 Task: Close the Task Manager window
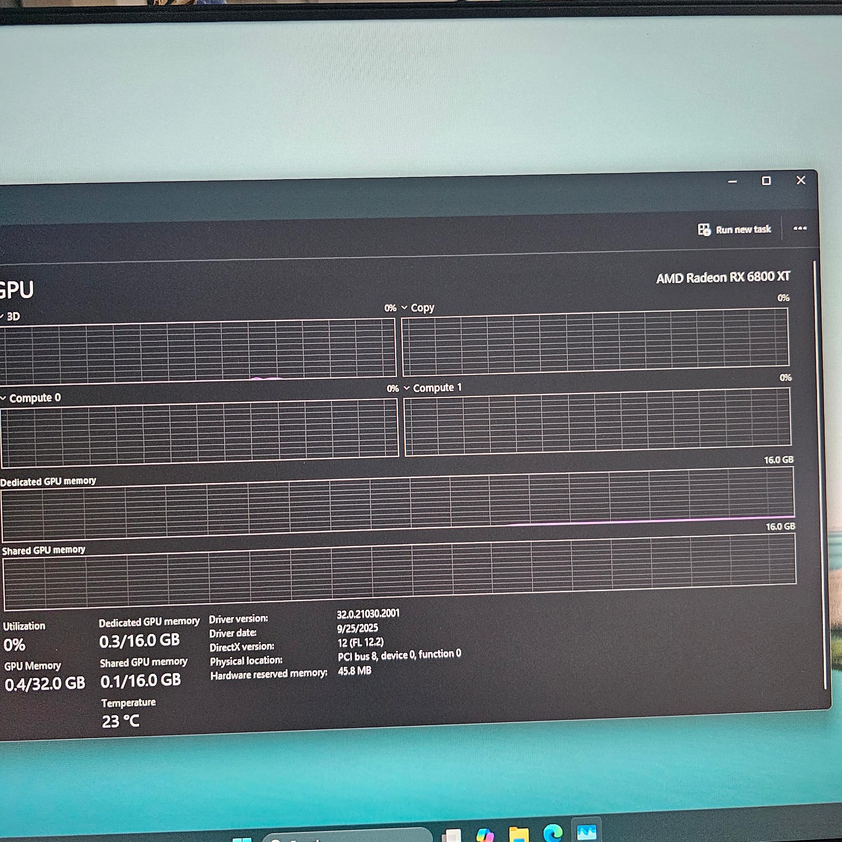pyautogui.click(x=800, y=180)
